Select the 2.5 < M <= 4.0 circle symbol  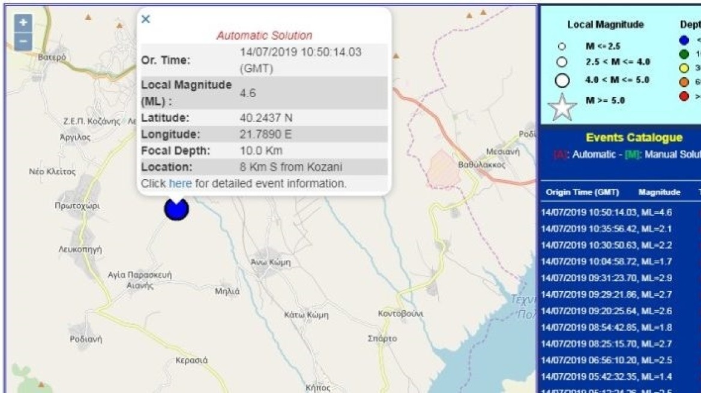[x=561, y=62]
